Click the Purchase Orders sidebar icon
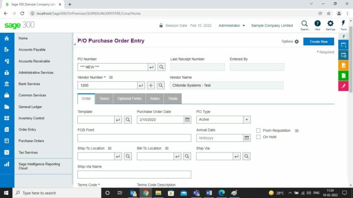 pyautogui.click(x=7, y=141)
